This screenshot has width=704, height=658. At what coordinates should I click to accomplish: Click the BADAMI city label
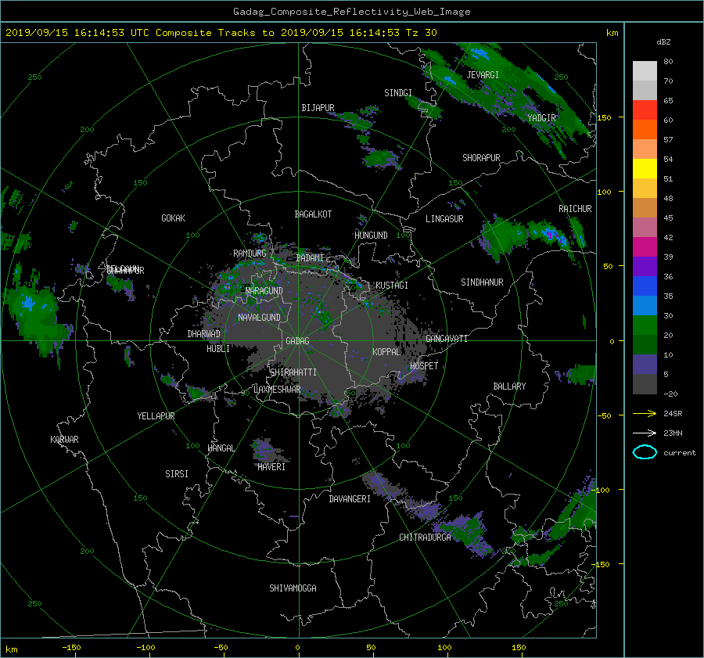click(310, 258)
